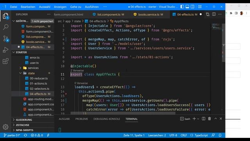This screenshot has width=250, height=141.
Task: Click the src breadcrumb segment
Action: coord(60,21)
